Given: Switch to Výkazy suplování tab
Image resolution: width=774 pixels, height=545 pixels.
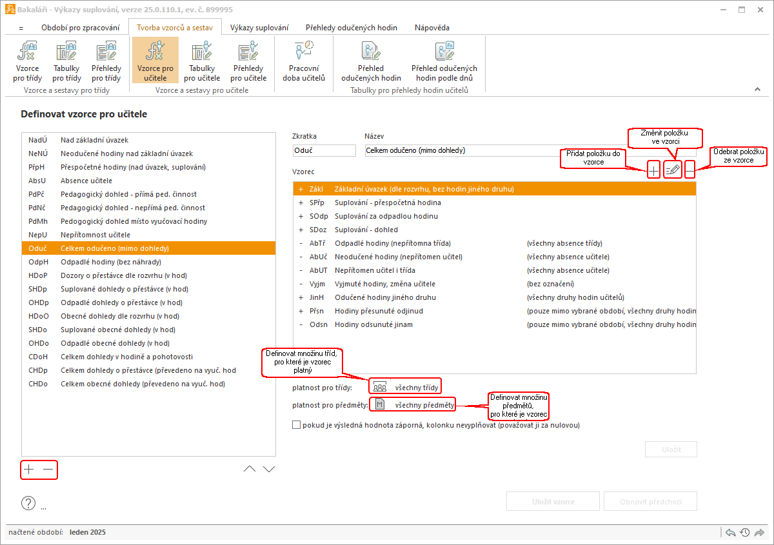Looking at the screenshot, I should point(259,28).
